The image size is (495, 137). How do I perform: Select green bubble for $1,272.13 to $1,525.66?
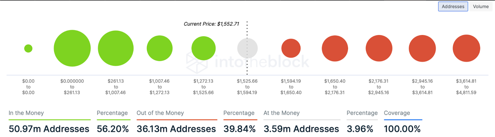pos(204,48)
